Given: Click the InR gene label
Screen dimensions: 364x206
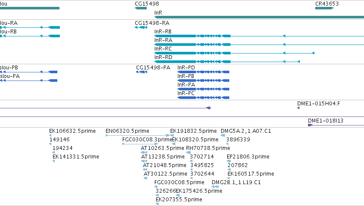Looking at the screenshot, I should pos(158,13).
